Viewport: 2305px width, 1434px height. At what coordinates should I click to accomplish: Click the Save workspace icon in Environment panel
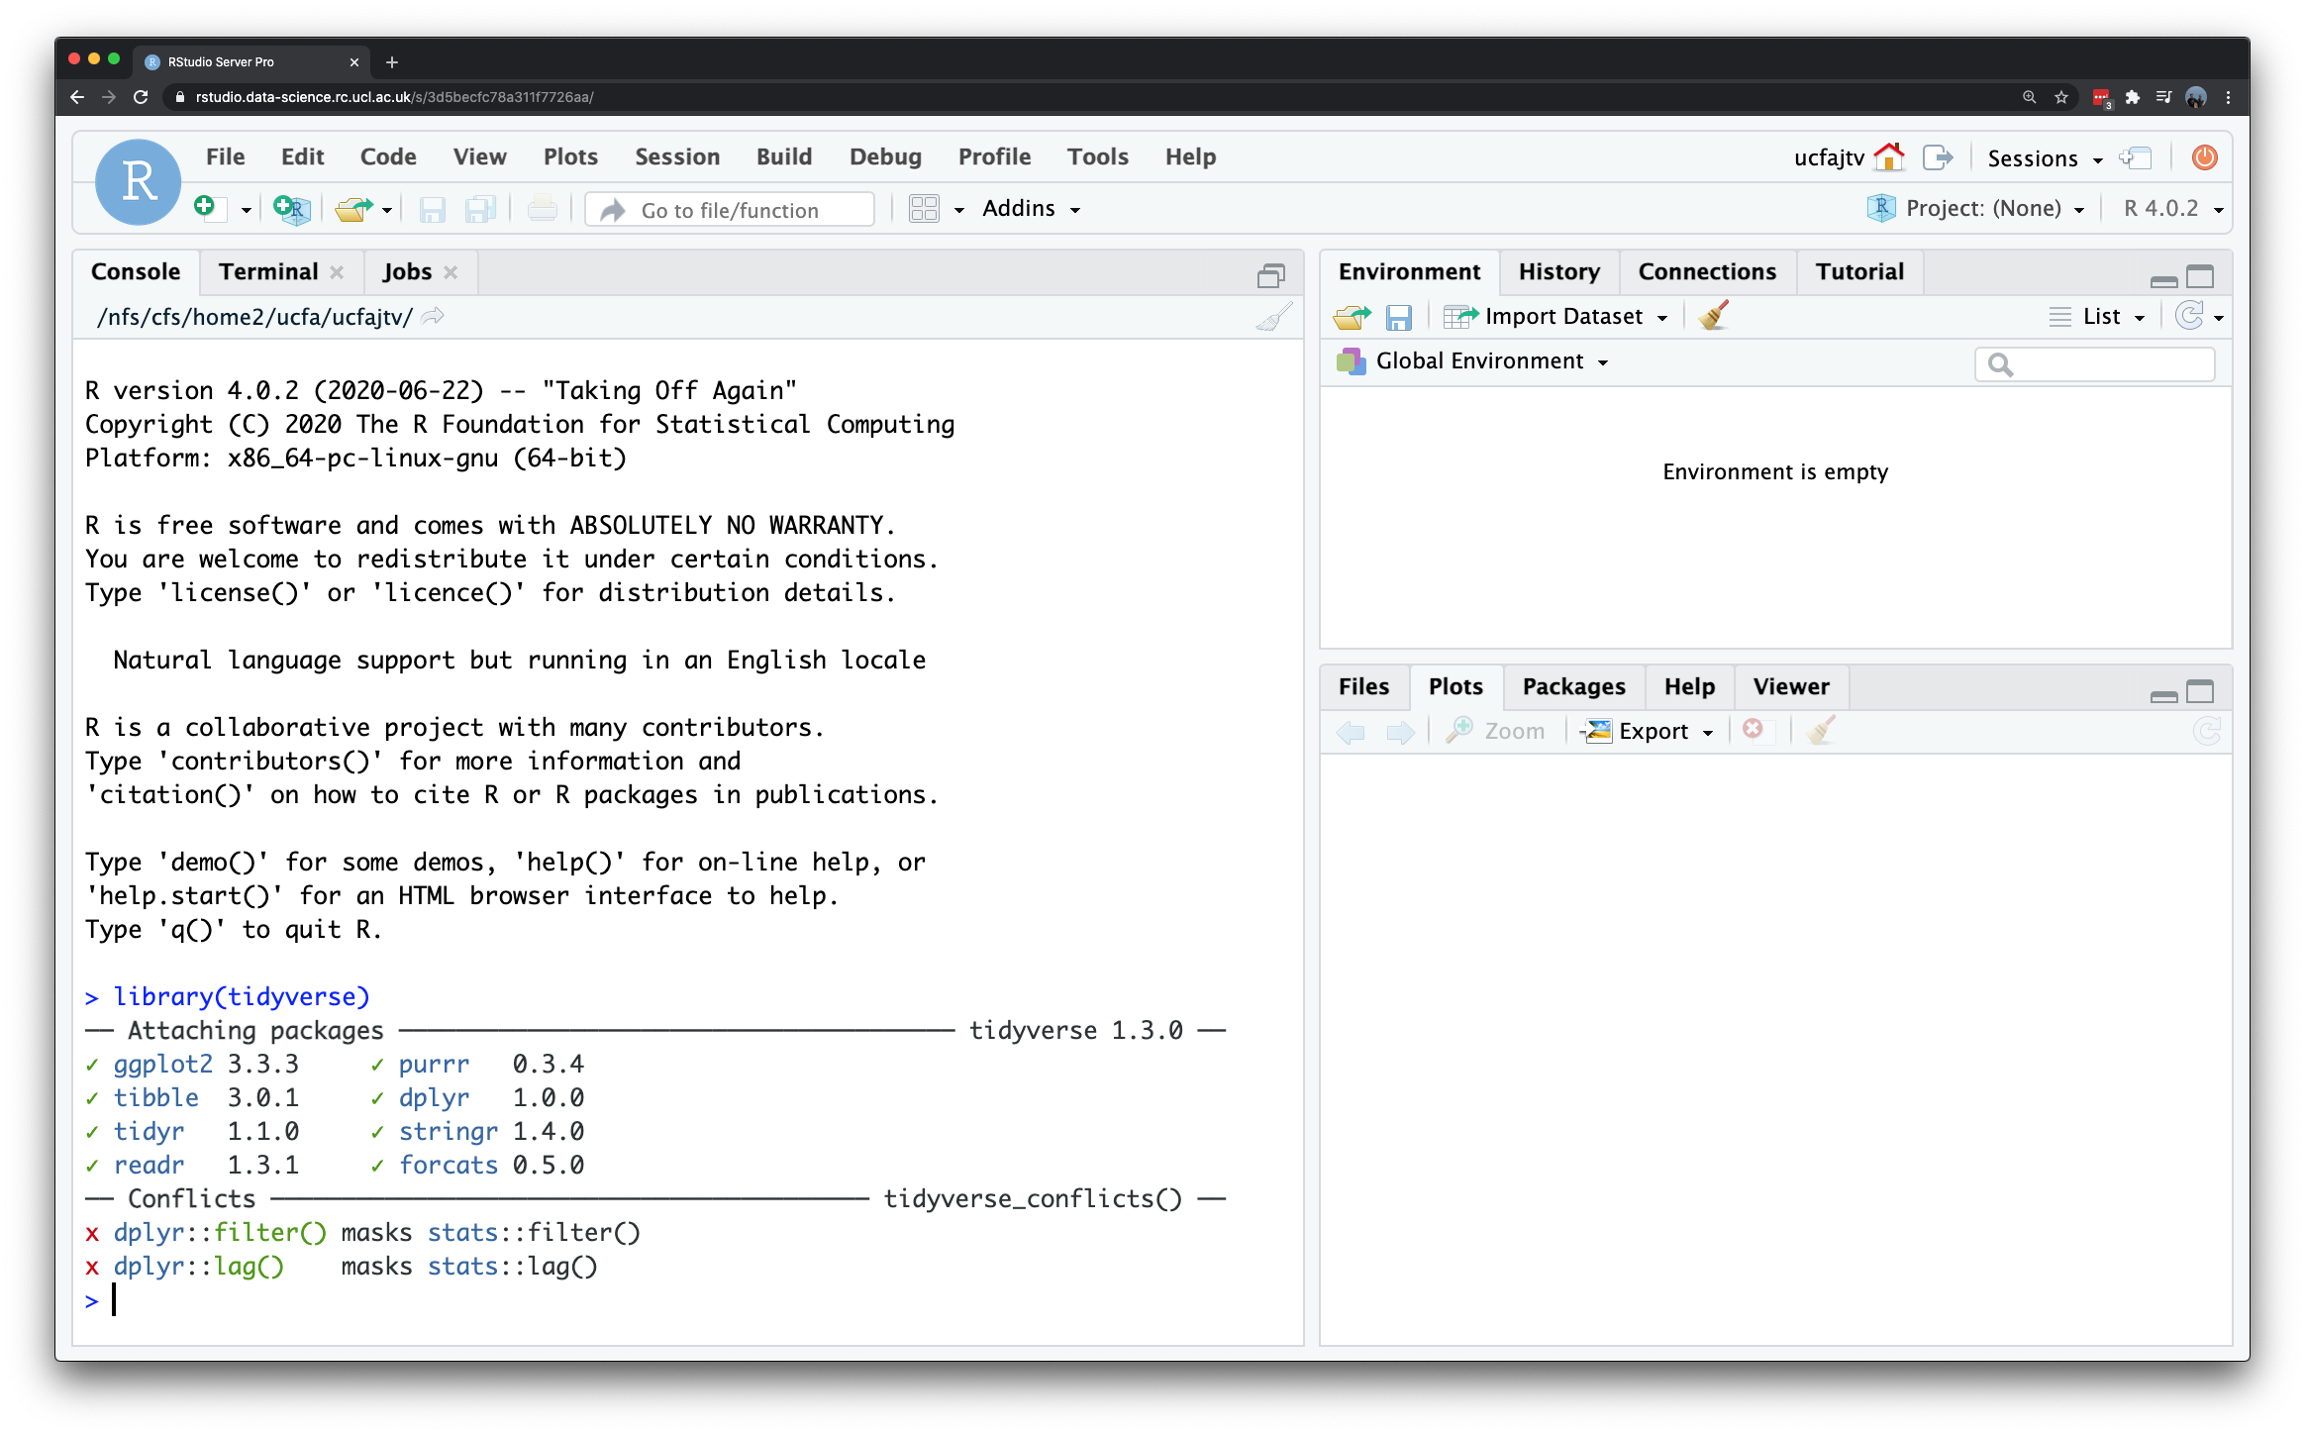coord(1400,316)
